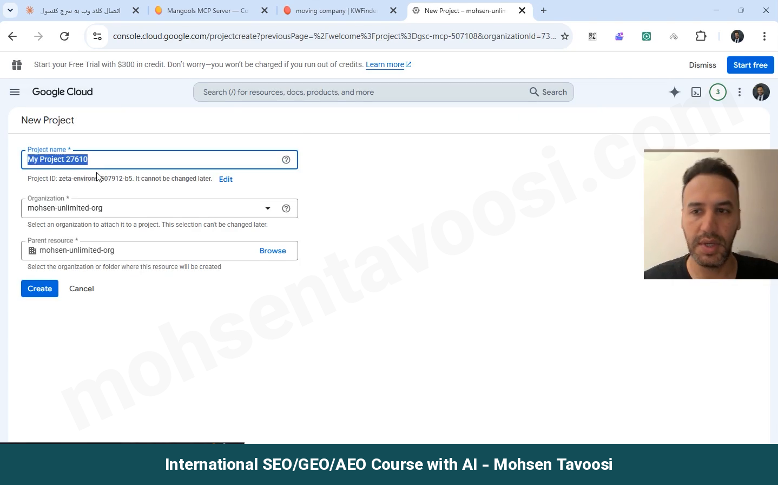
Task: Go to Google Cloud home logo
Action: tap(62, 92)
